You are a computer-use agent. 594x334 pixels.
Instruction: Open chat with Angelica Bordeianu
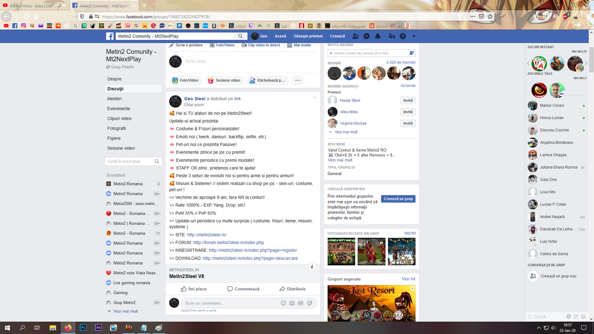coord(556,142)
